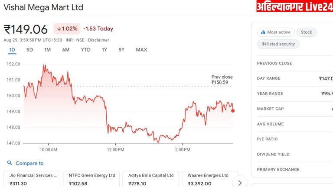333x187 pixels.
Task: Click the down arrow in the 1.02% badge
Action: (x=59, y=29)
